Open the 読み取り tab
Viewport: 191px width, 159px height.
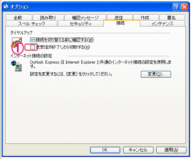tap(48, 17)
